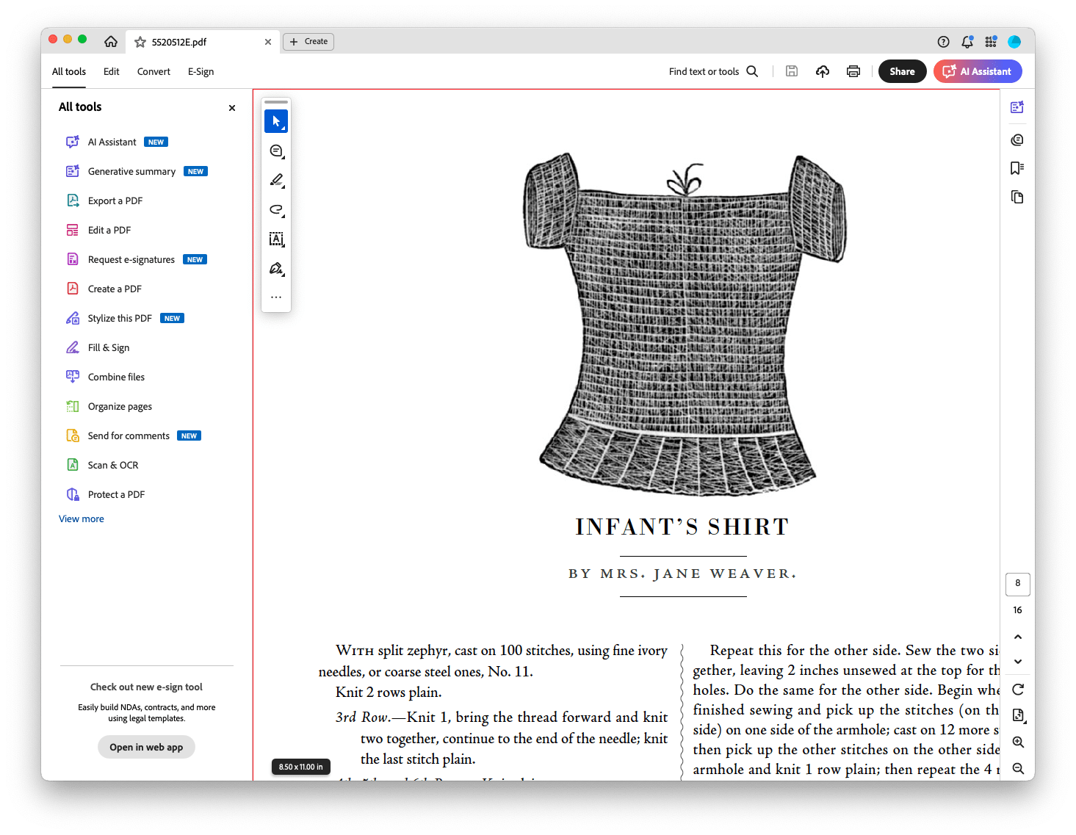Choose the add comment tool
Screen dimensions: 1076x835
[276, 151]
